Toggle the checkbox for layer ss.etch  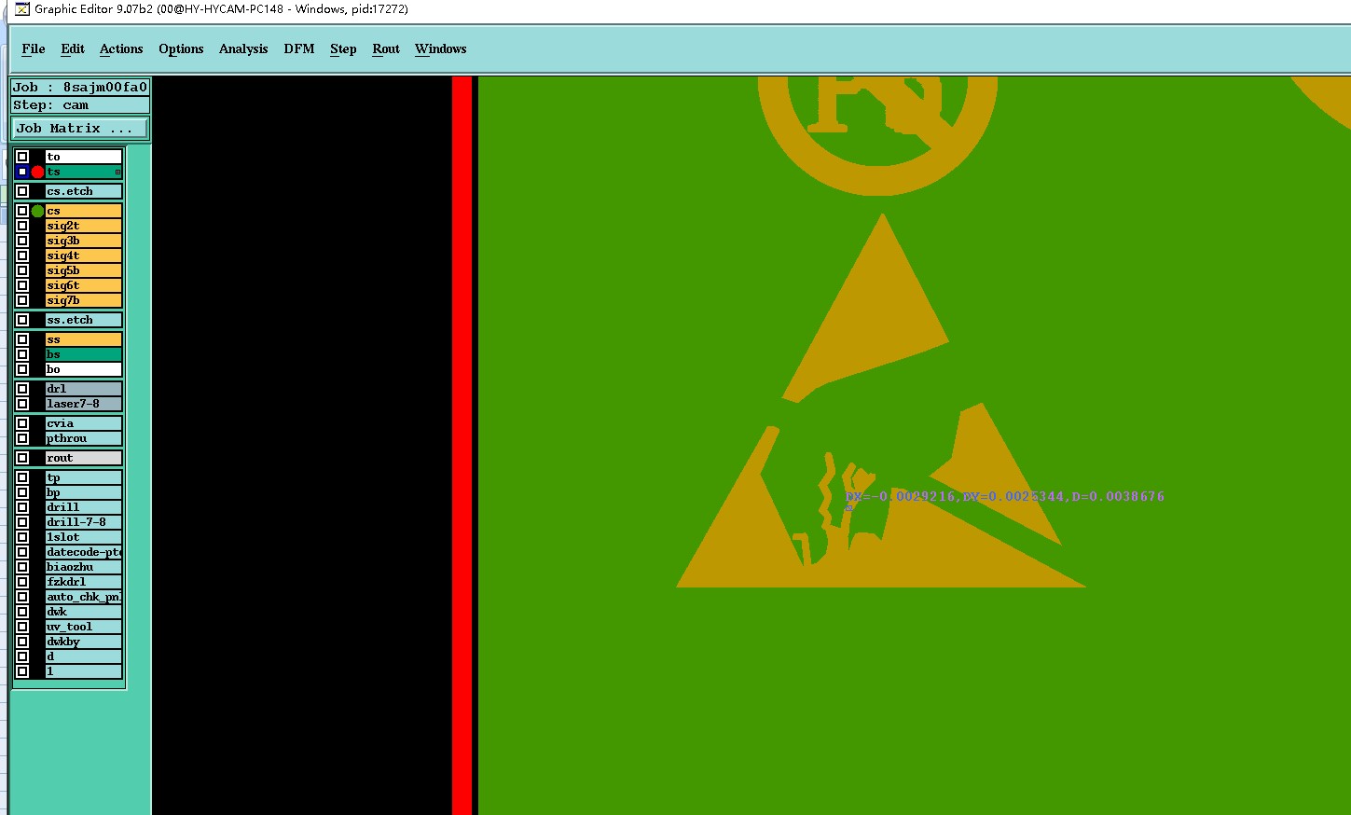click(x=22, y=320)
